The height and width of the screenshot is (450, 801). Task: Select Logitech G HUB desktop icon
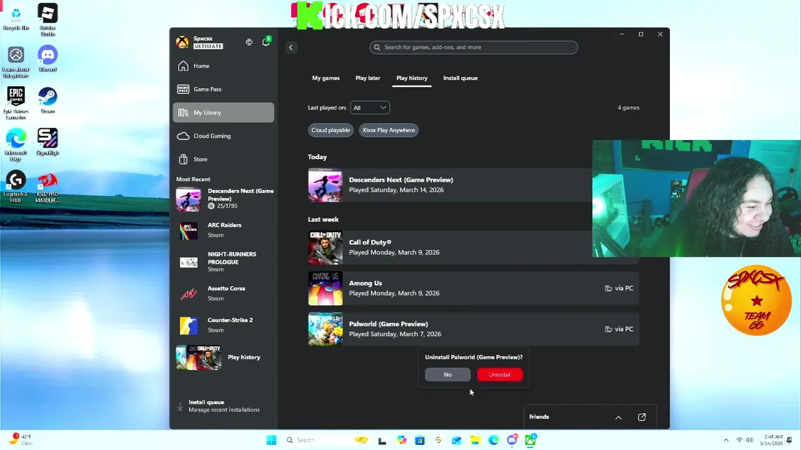click(16, 186)
